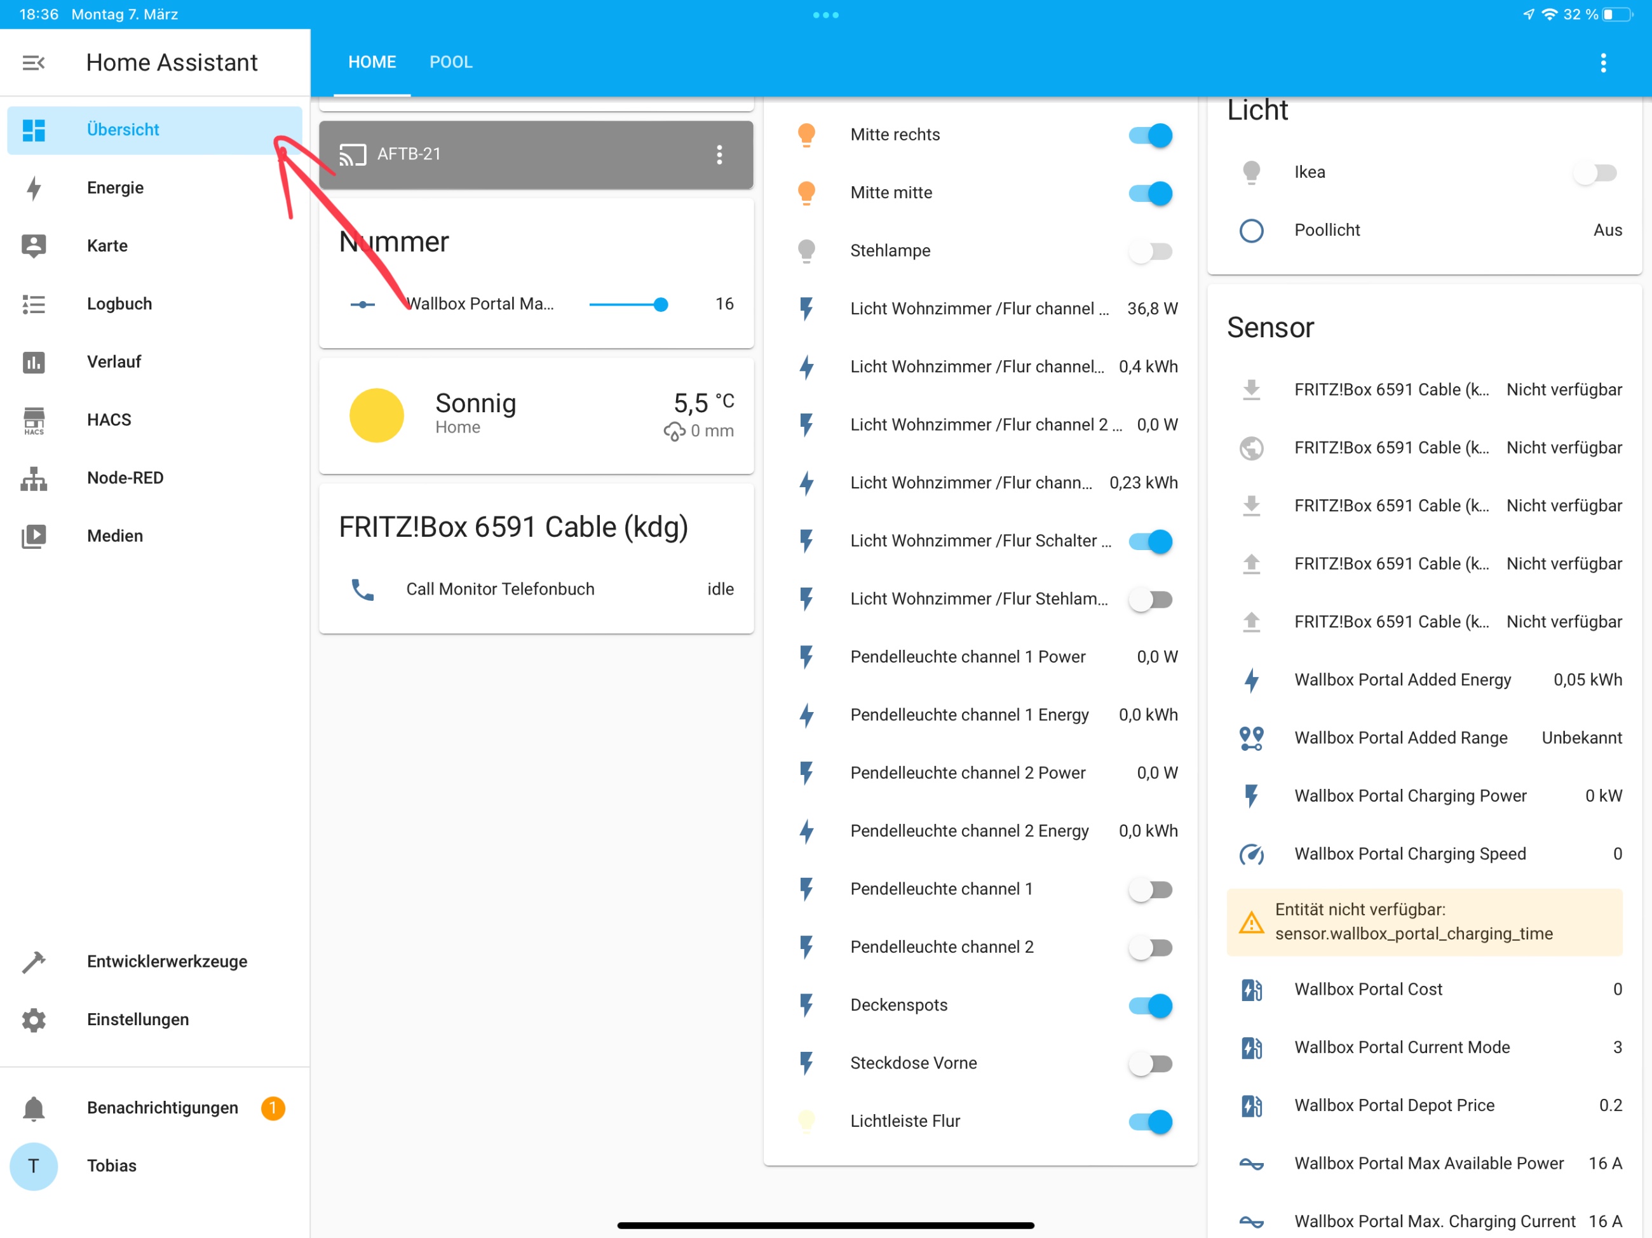This screenshot has width=1652, height=1238.
Task: Open Wallbox Portal Max Available Power sensor
Action: (1425, 1164)
